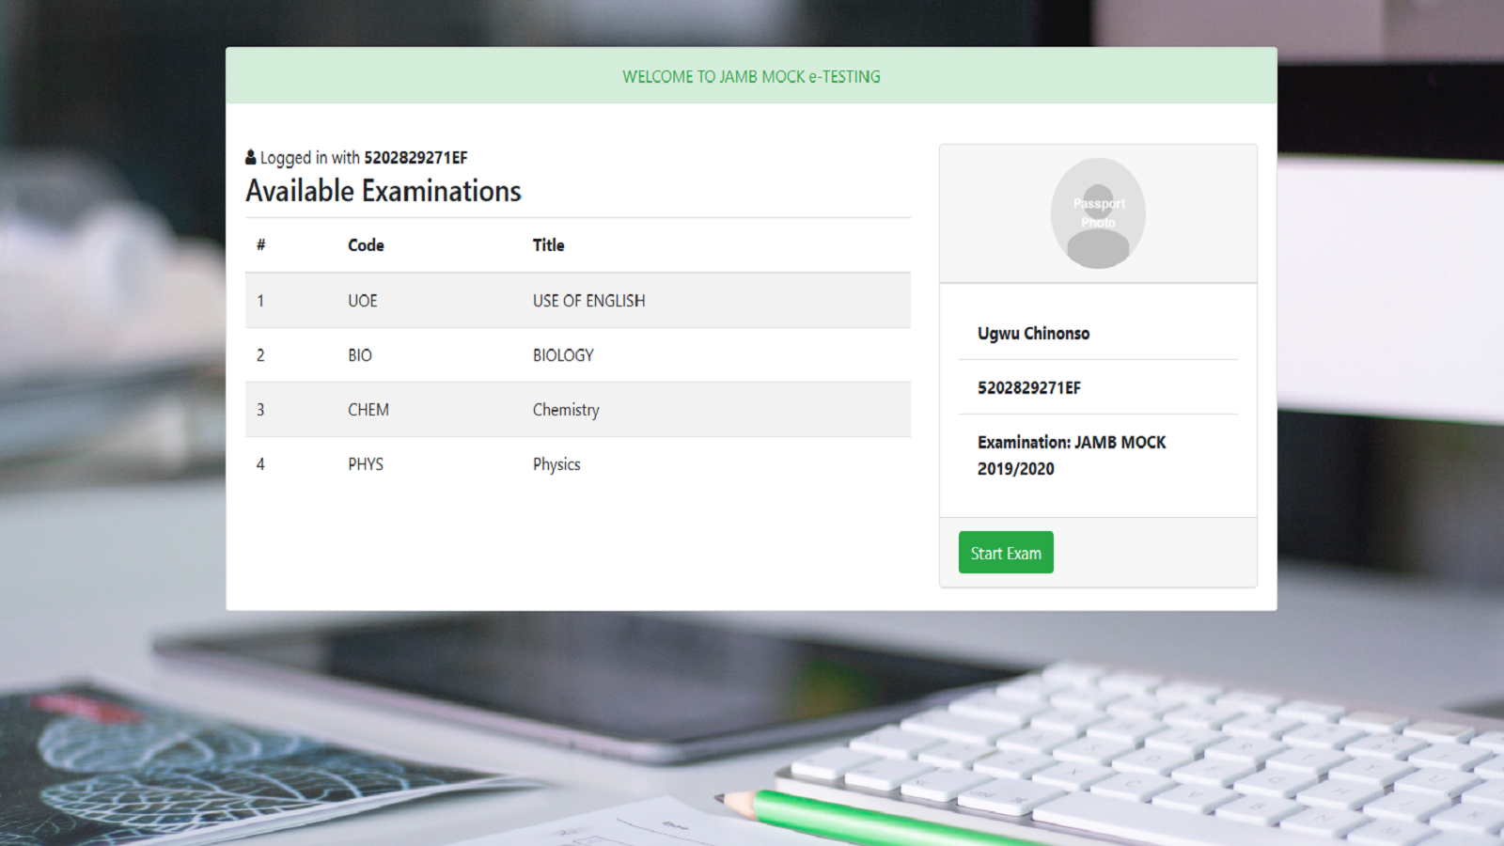
Task: Click the user icon beside Logged in
Action: pos(251,157)
